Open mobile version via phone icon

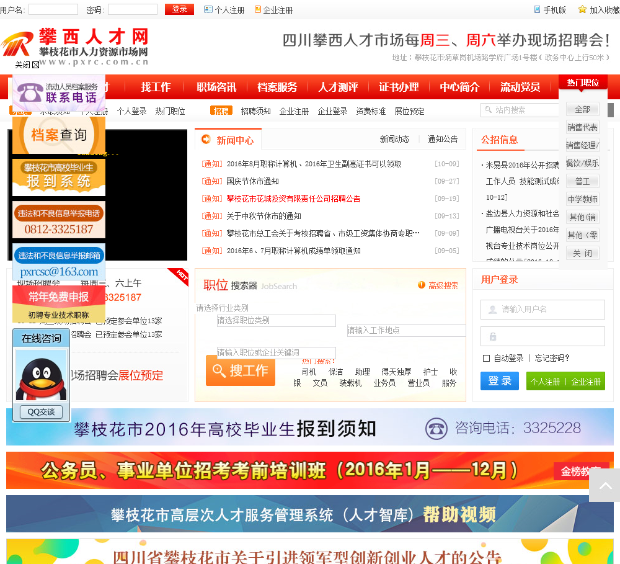point(537,9)
